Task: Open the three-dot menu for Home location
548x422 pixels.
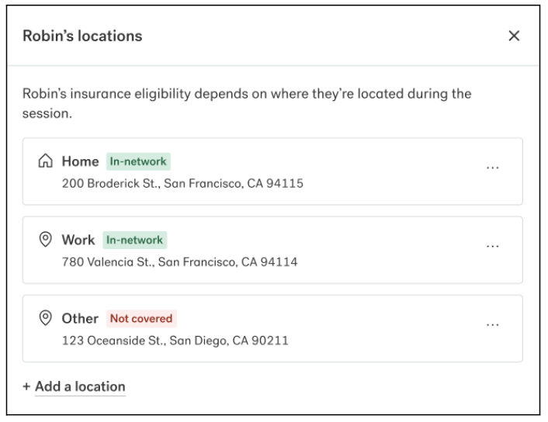Action: [x=492, y=168]
